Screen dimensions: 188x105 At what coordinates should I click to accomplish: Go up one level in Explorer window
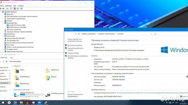coord(3,61)
